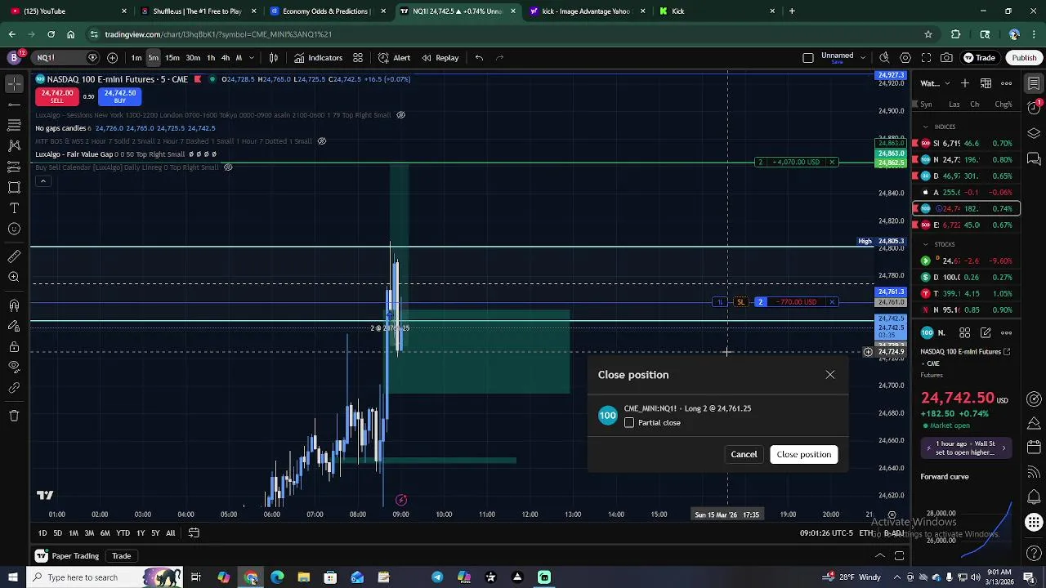
Task: Select the 1D date range
Action: coord(42,533)
